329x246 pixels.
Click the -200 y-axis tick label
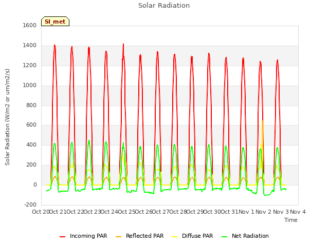30,204
